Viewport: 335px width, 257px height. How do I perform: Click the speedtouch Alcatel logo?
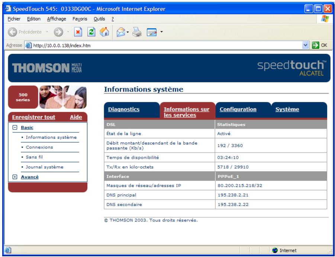(291, 68)
